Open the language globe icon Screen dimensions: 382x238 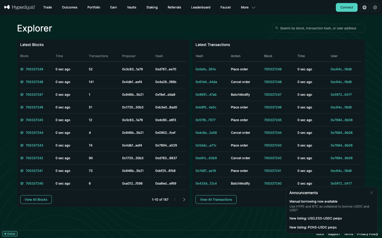tap(364, 7)
